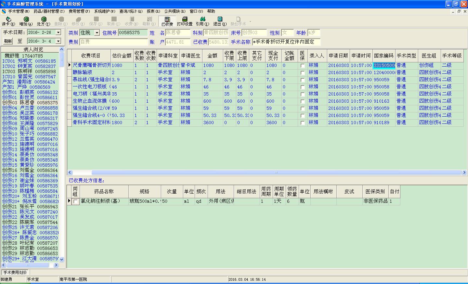This screenshot has width=468, height=284.
Task: Click the 引用 (quote) toolbar icon
Action: click(202, 19)
